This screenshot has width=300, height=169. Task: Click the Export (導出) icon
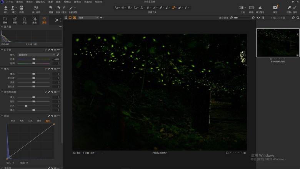pyautogui.click(x=13, y=8)
